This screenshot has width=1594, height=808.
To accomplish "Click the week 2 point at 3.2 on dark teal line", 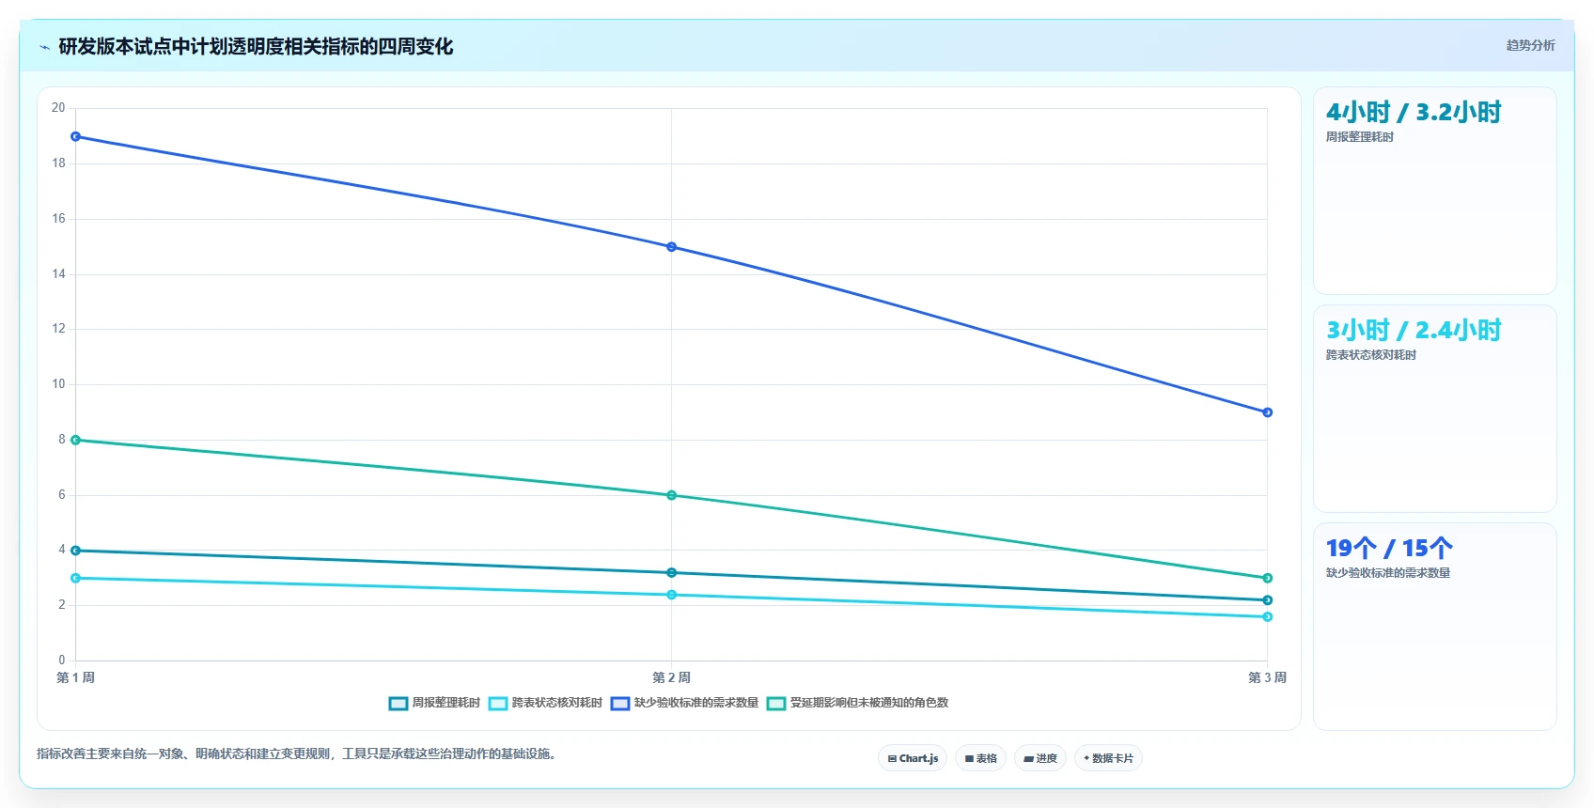I will [671, 572].
